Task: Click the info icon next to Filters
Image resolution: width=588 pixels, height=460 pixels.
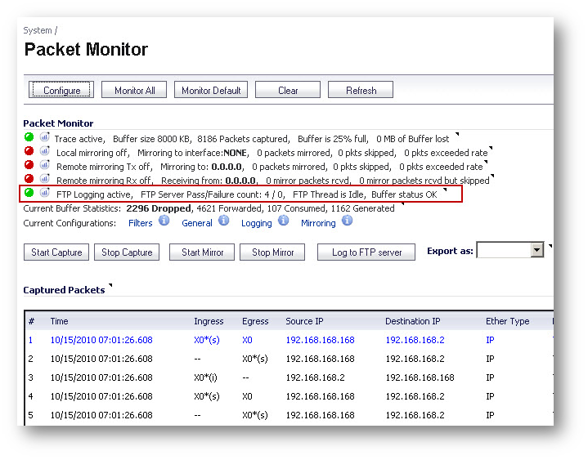Action: pyautogui.click(x=164, y=221)
